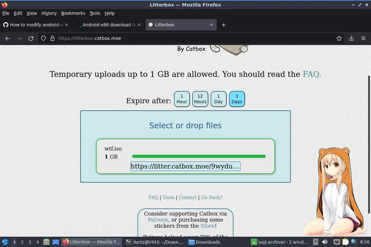Open the LXQt start menu
Viewport: 371px width, 247px height.
coord(5,242)
